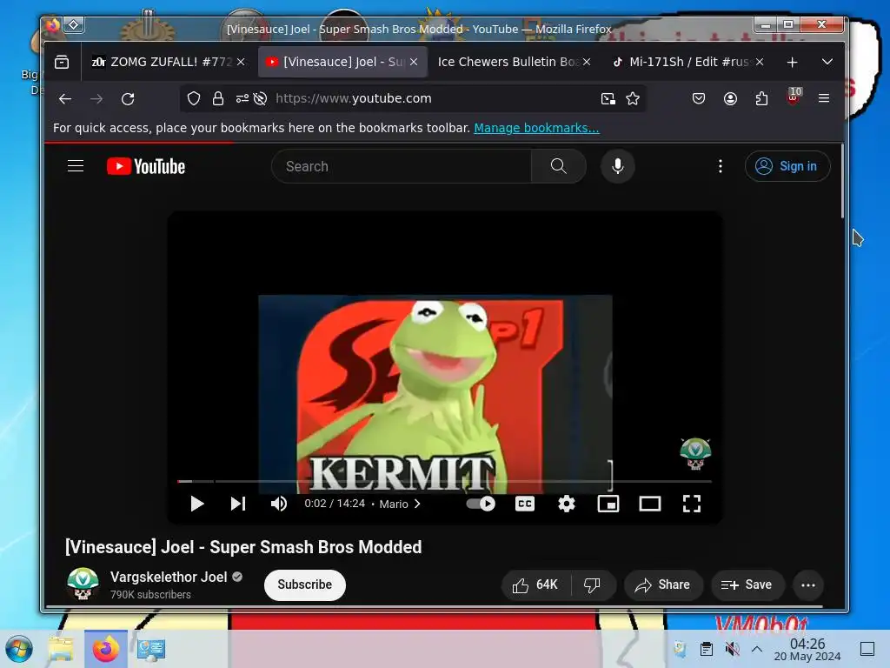The width and height of the screenshot is (890, 668).
Task: Open File Explorer from taskbar
Action: [x=62, y=649]
